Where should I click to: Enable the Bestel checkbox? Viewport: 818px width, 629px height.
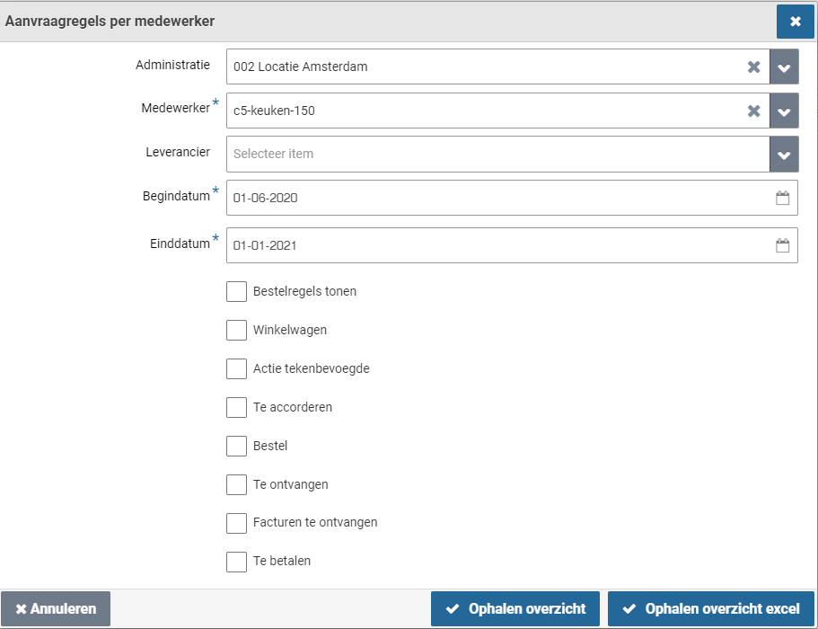pyautogui.click(x=236, y=446)
